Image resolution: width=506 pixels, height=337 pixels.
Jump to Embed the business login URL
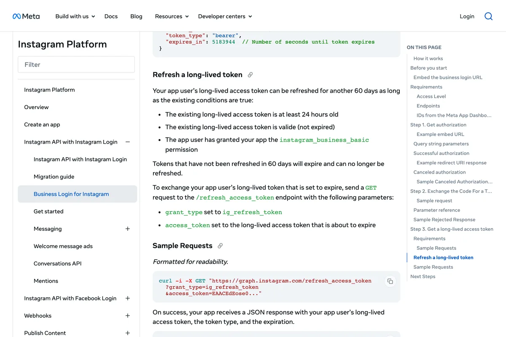(448, 78)
